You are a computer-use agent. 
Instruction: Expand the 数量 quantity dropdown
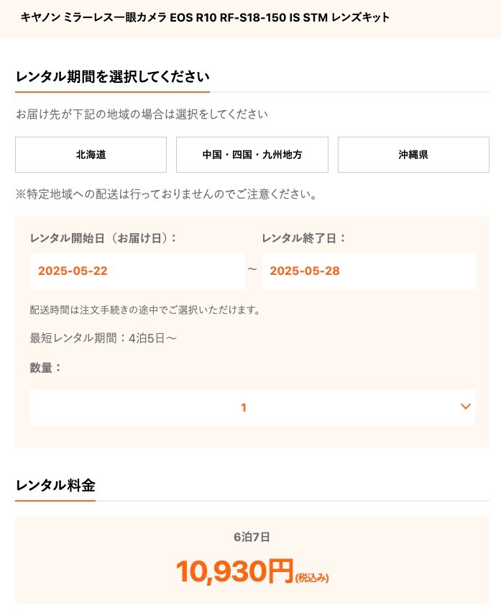pyautogui.click(x=252, y=407)
